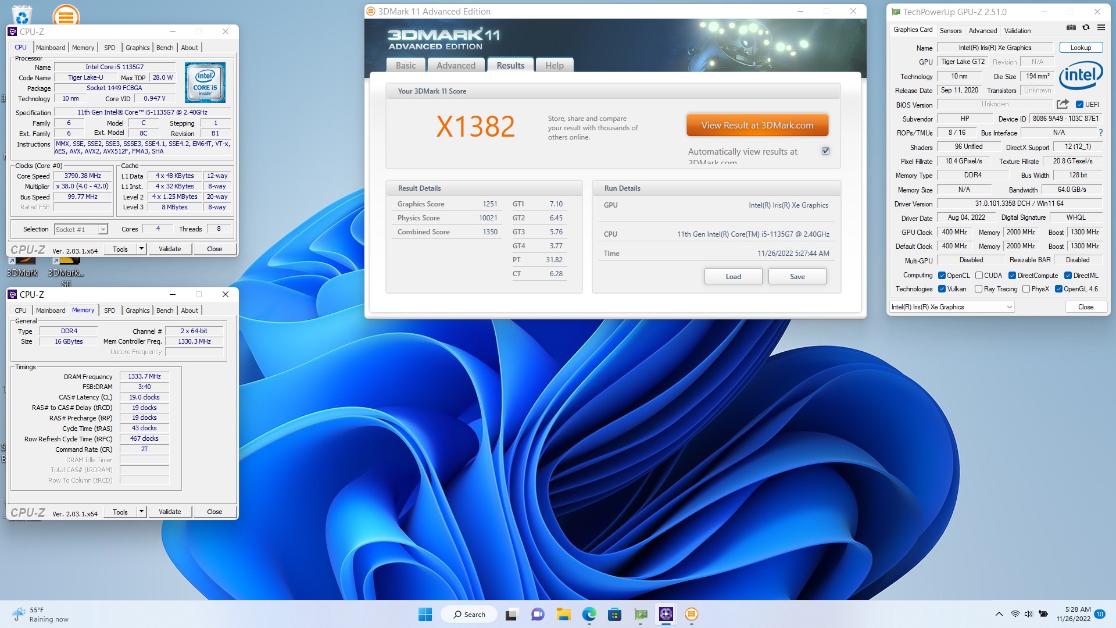The width and height of the screenshot is (1116, 628).
Task: Click Tools button in bottom CPU-Z window
Action: (120, 512)
